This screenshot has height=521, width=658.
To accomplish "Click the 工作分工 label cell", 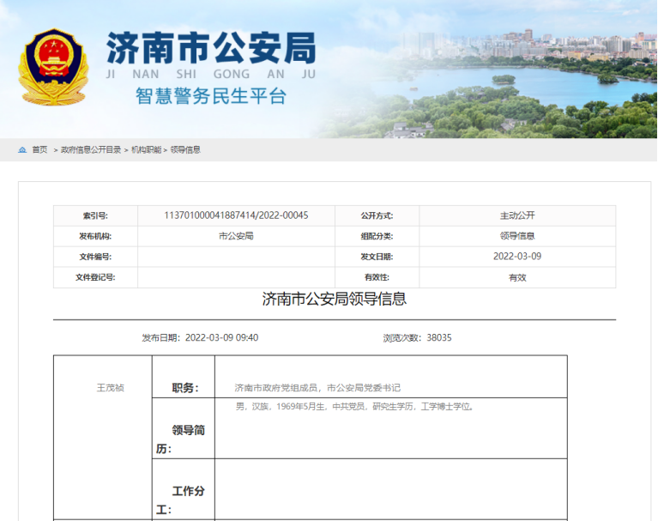I will pyautogui.click(x=184, y=489).
